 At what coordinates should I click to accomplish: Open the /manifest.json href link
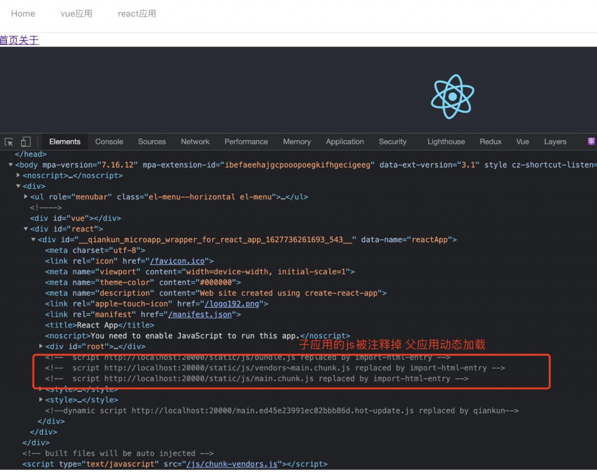(200, 315)
